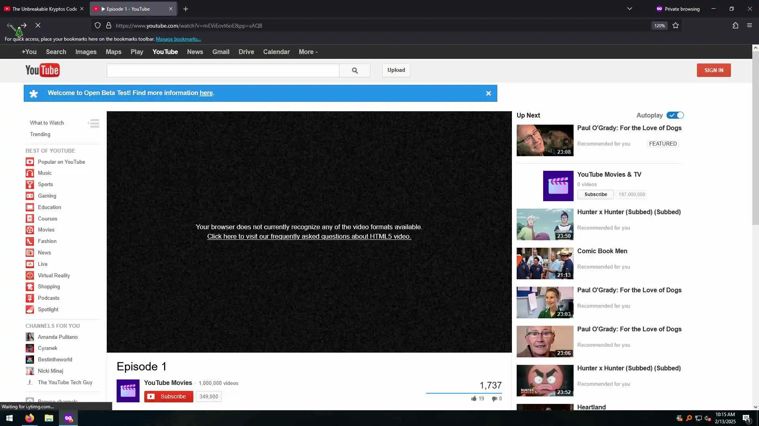759x426 pixels.
Task: Click the thumbs up like icon
Action: [x=474, y=399]
